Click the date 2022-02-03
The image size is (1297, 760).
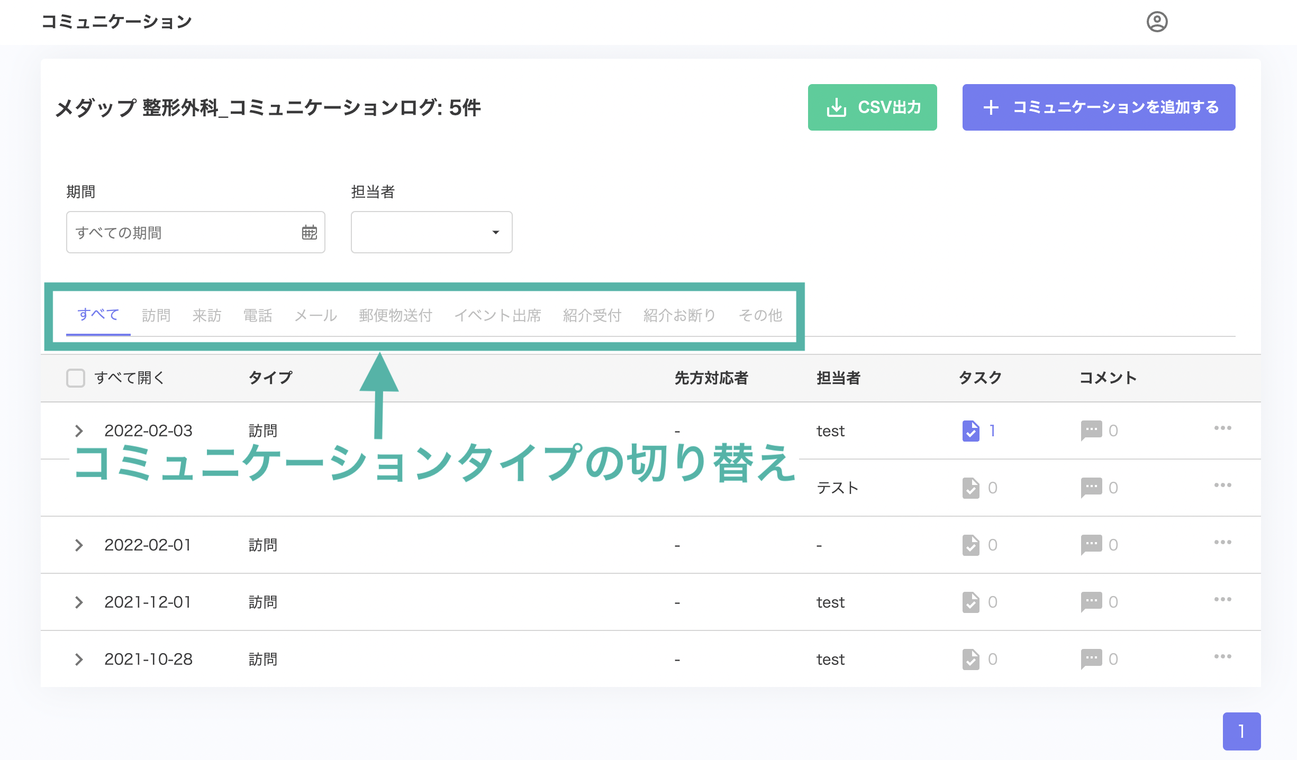click(x=148, y=431)
